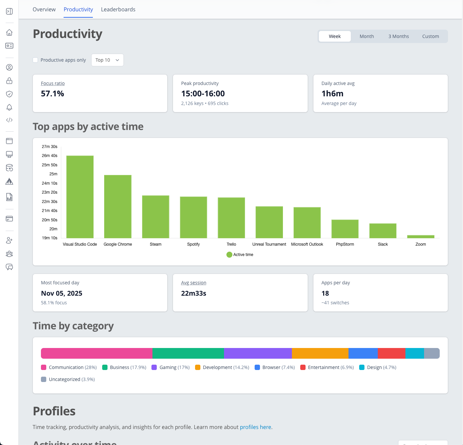Screen dimensions: 463x445
Task: Open the invite user icon
Action: pos(9,240)
